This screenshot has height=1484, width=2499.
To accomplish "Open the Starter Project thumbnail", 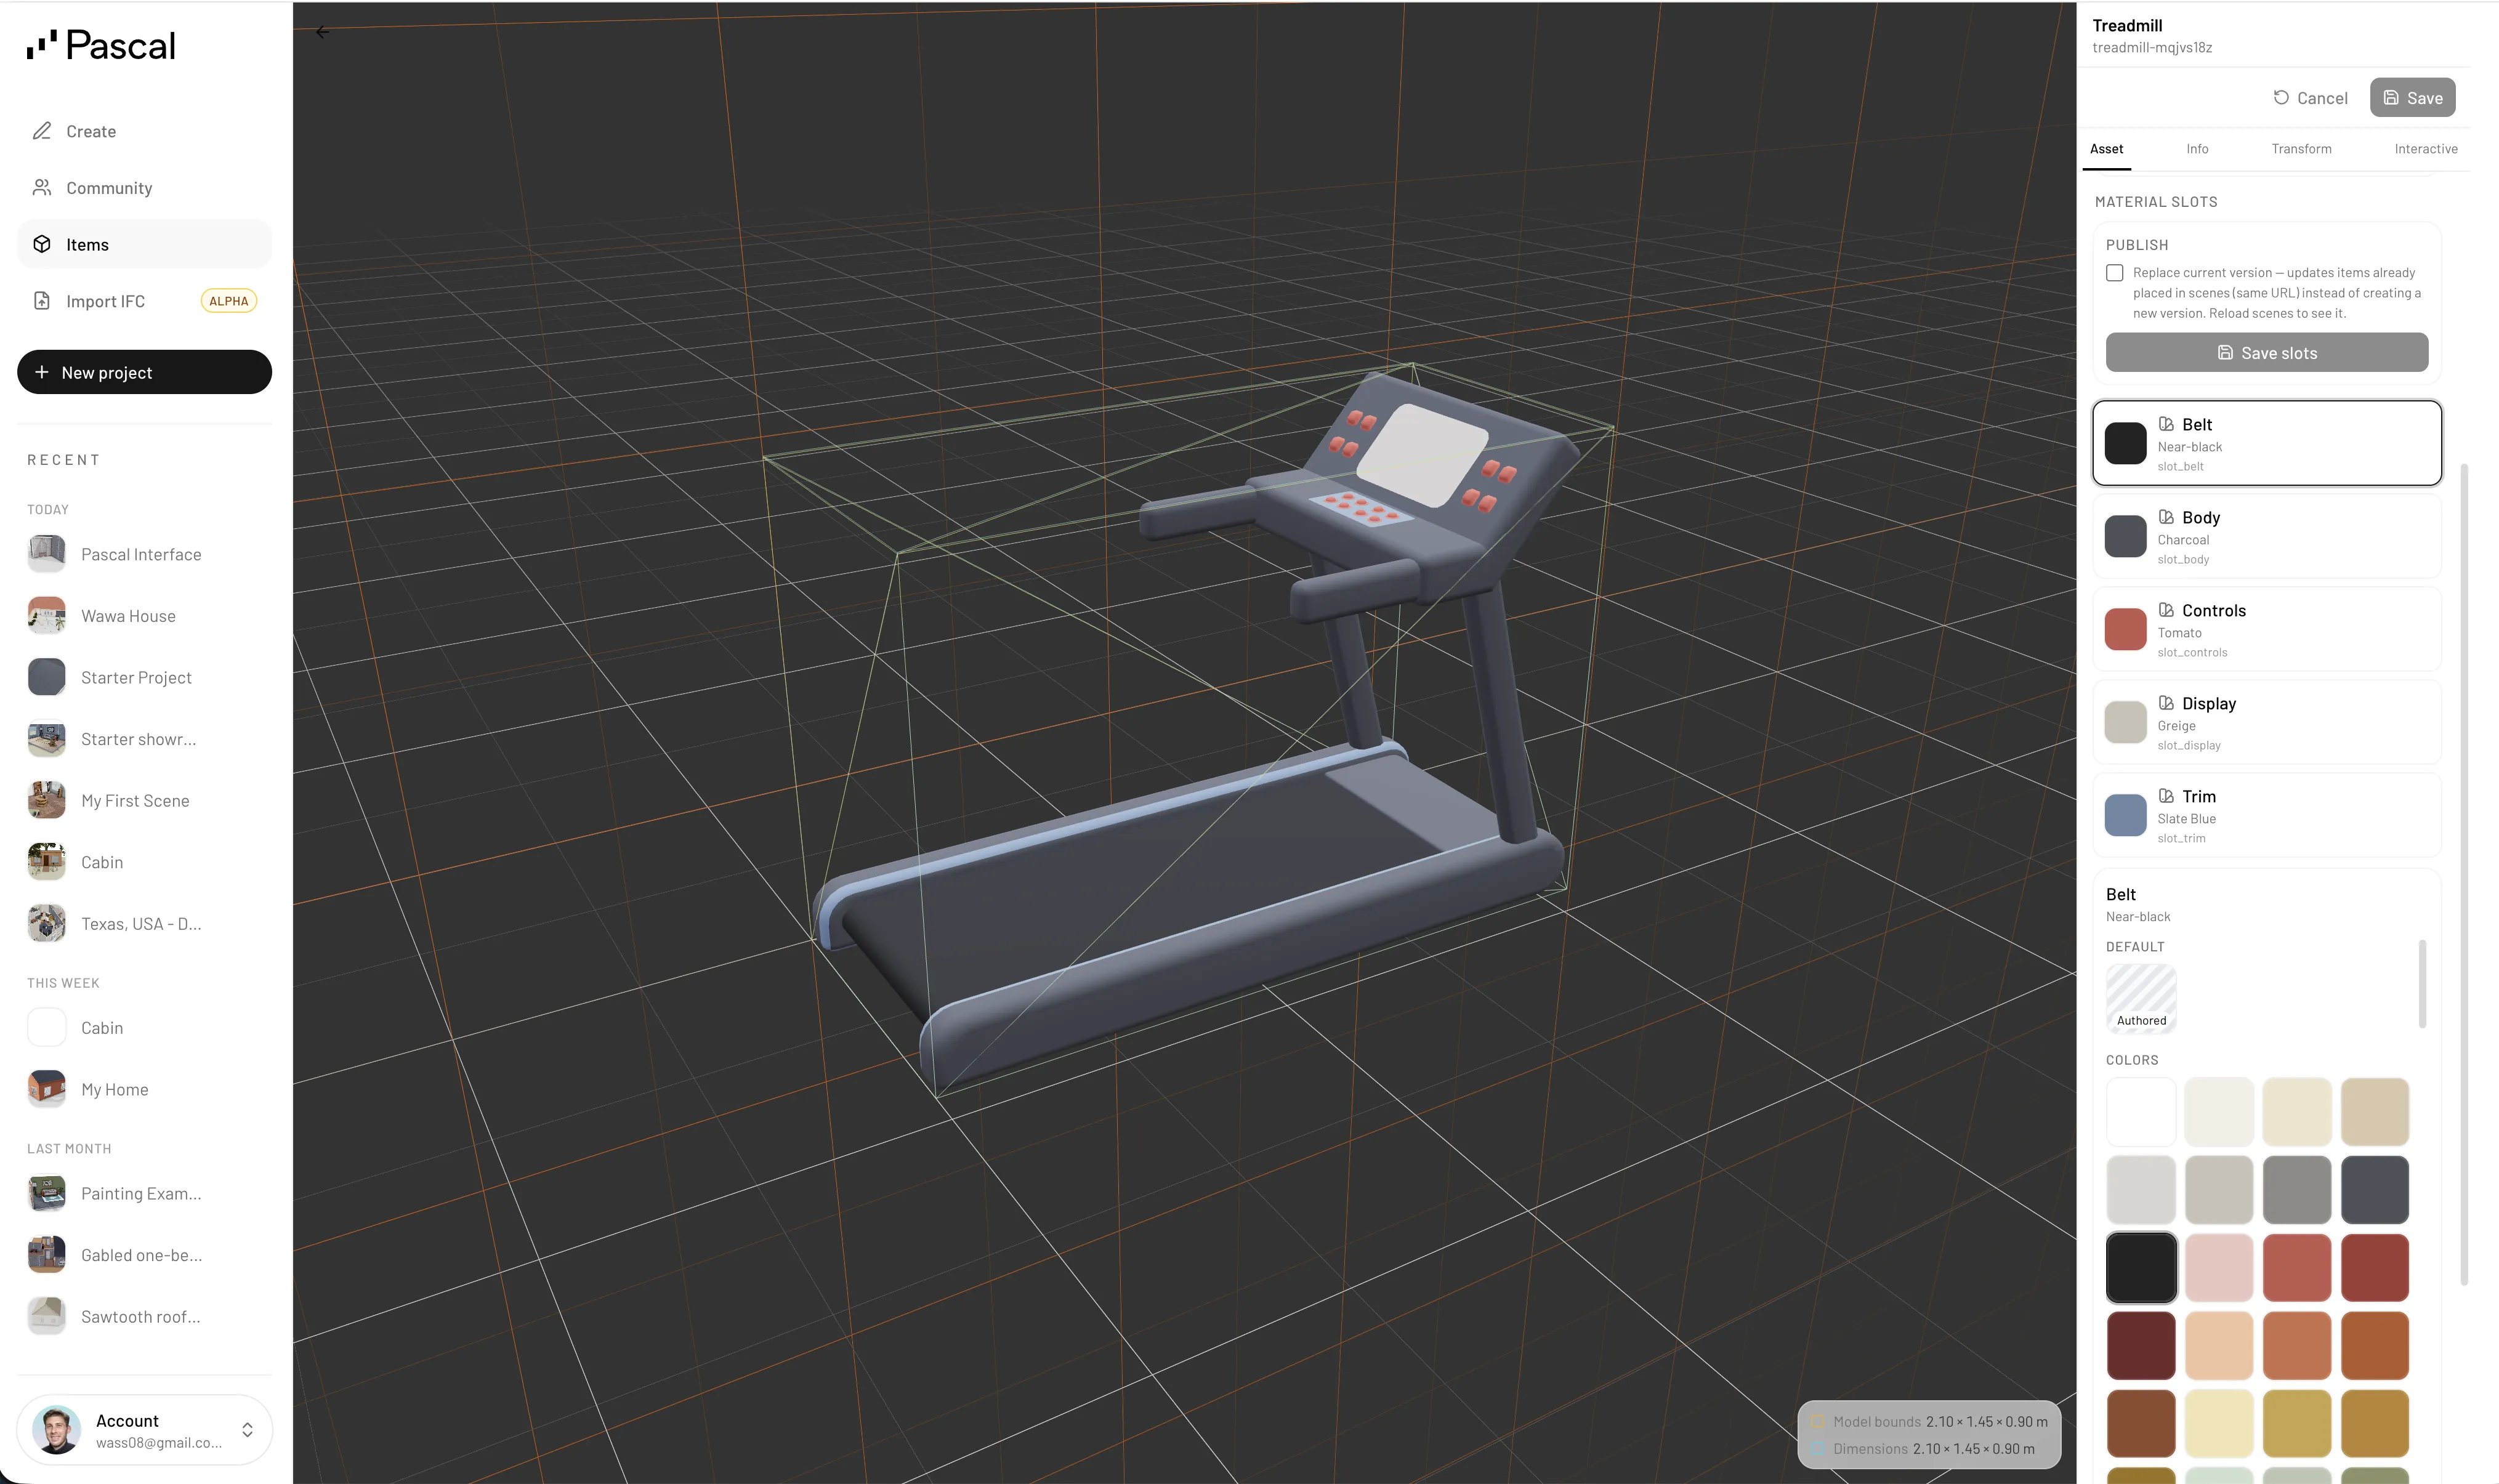I will coord(47,677).
